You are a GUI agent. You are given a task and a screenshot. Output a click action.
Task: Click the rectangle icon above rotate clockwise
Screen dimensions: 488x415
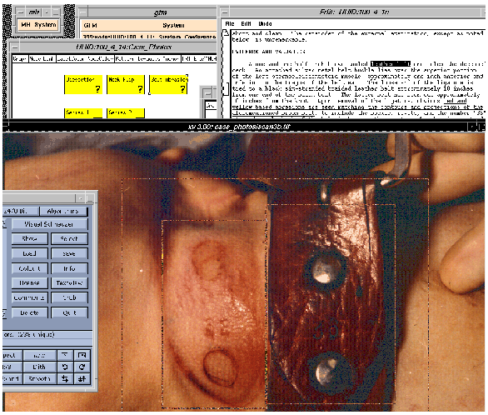point(82,355)
